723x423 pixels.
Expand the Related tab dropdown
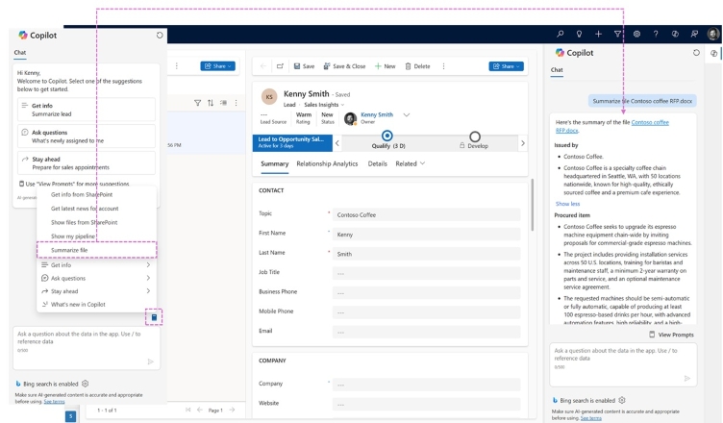click(x=410, y=163)
